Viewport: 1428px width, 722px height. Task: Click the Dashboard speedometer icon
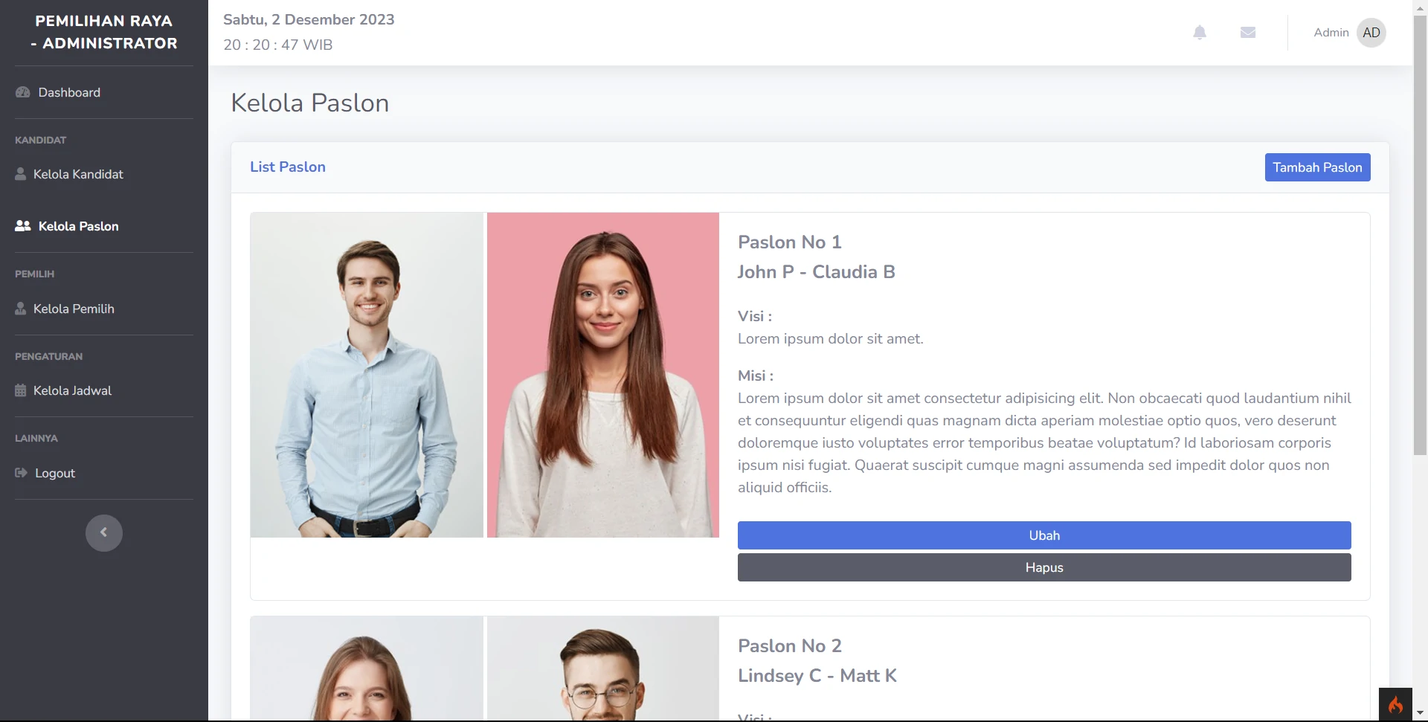pos(21,91)
